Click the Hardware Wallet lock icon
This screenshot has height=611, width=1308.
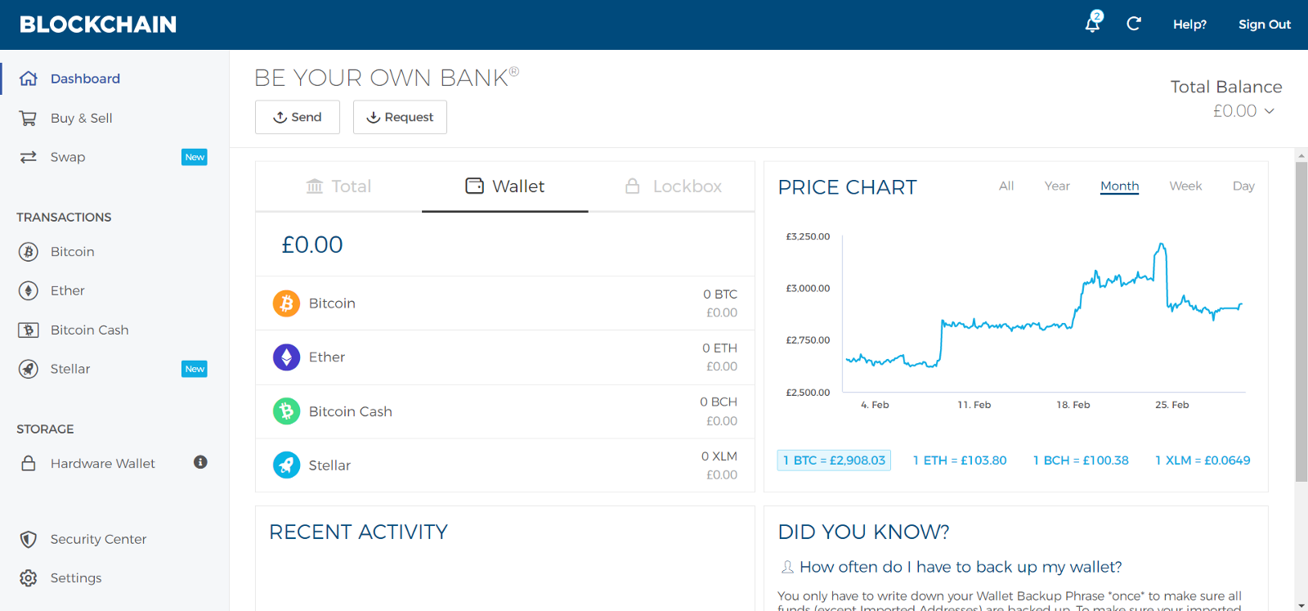[x=29, y=463]
